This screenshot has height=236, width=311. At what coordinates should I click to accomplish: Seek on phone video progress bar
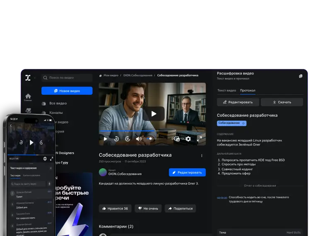pos(31,155)
